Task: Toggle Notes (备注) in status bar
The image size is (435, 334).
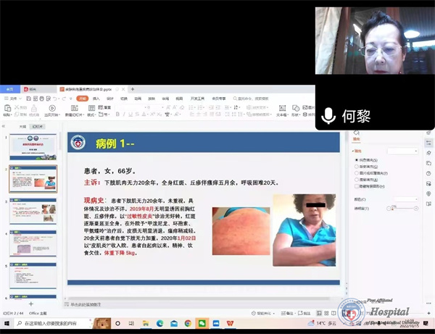Action: (287, 313)
